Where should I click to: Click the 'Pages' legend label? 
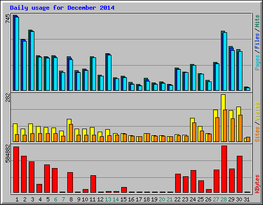(x=257, y=63)
